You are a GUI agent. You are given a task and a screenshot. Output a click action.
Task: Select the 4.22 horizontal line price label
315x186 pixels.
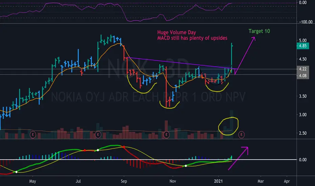point(303,69)
